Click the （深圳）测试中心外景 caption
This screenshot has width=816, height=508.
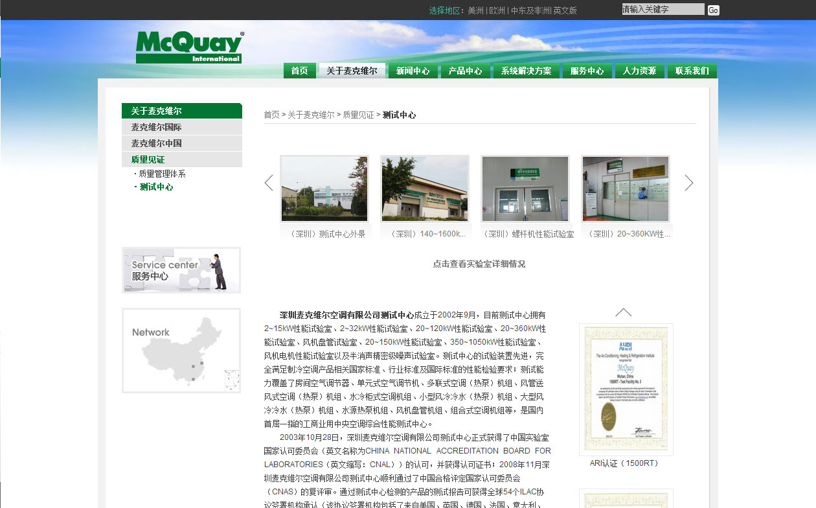(x=326, y=234)
